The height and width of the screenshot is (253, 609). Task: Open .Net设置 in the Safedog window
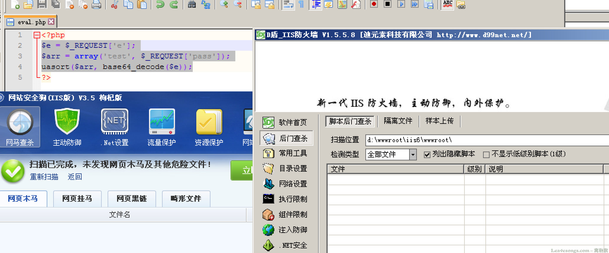click(x=115, y=127)
